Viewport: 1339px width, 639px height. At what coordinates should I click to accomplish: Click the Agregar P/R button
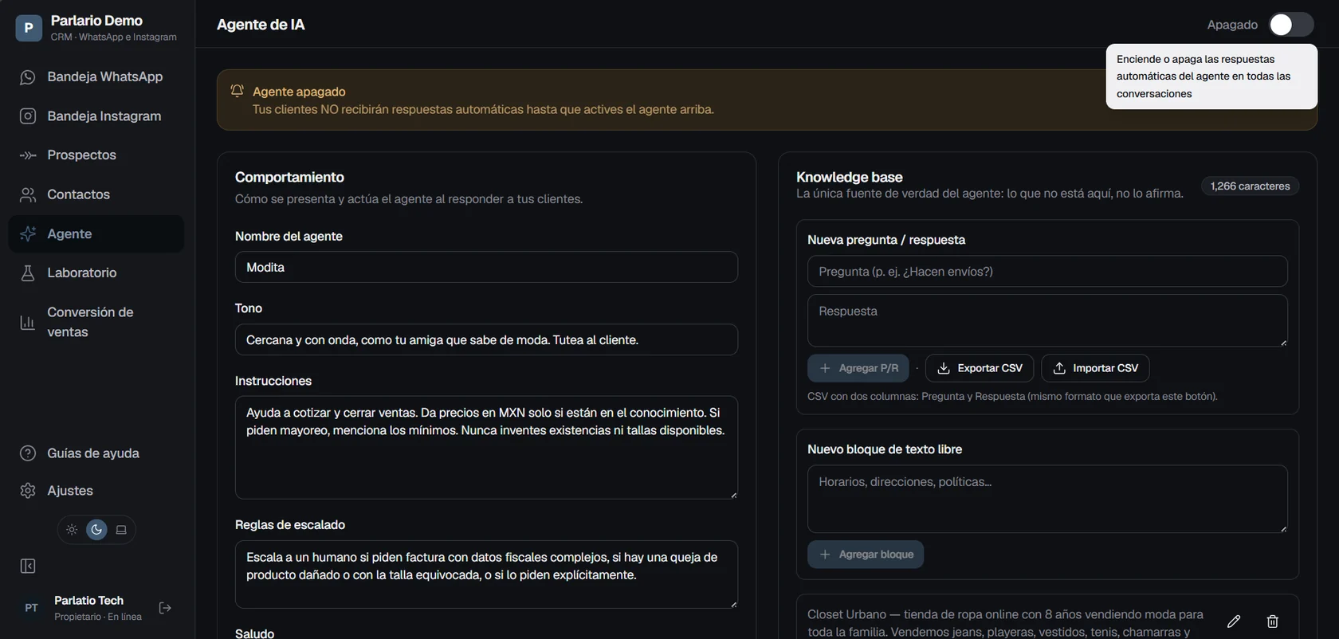(x=858, y=368)
